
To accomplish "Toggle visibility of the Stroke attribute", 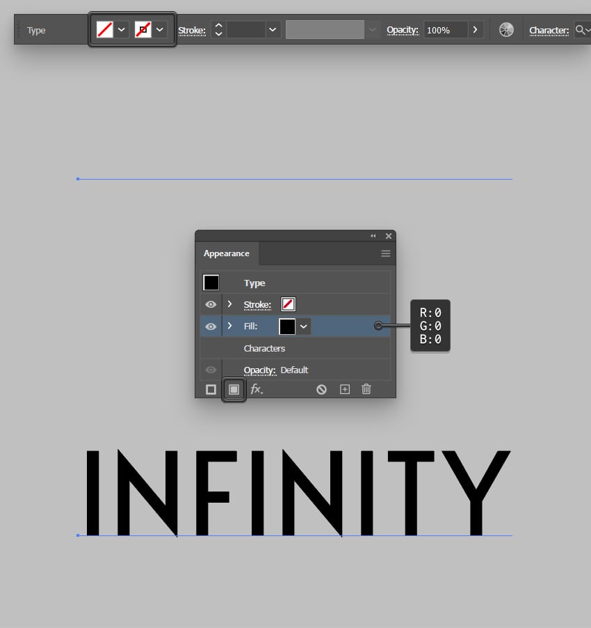I will [211, 304].
